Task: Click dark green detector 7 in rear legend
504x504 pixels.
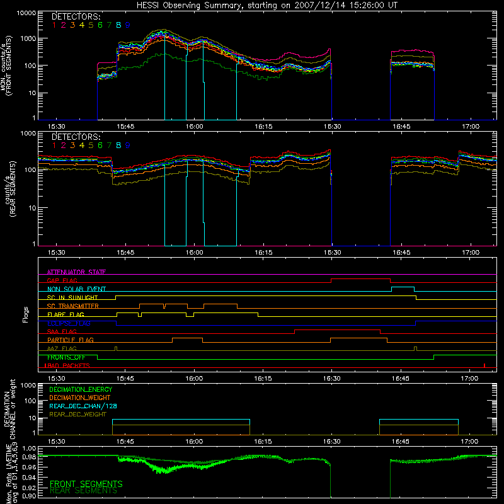Action: [109, 146]
